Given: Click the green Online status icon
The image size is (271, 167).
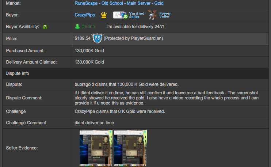Looking at the screenshot, I should pyautogui.click(x=77, y=26).
